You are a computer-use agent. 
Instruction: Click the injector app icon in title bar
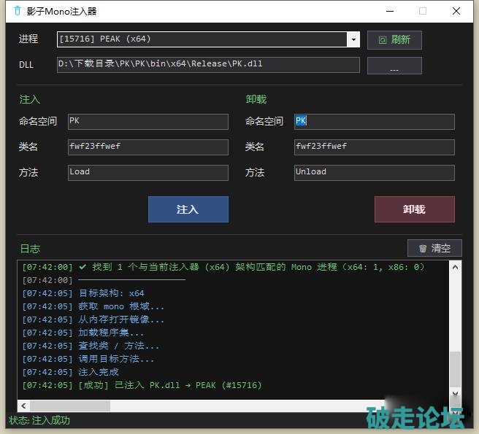coord(18,11)
